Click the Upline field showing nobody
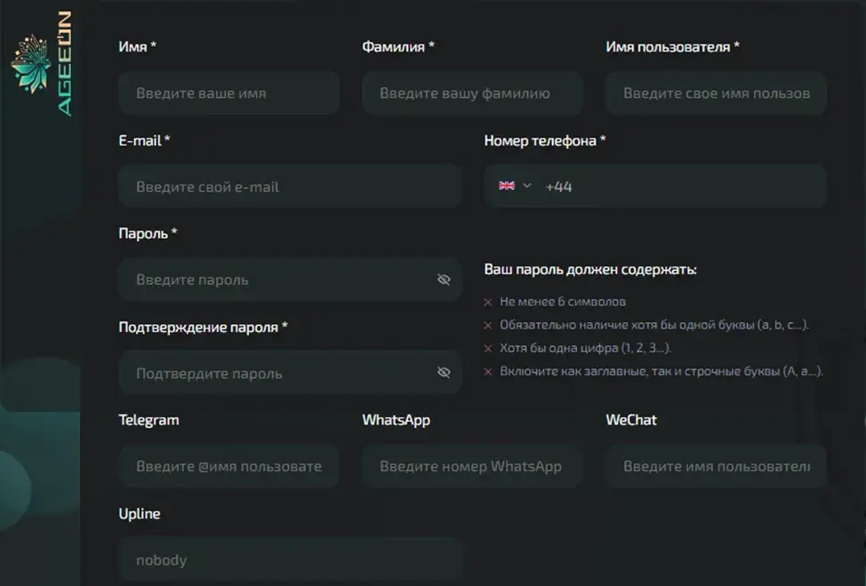The height and width of the screenshot is (586, 866). point(290,559)
